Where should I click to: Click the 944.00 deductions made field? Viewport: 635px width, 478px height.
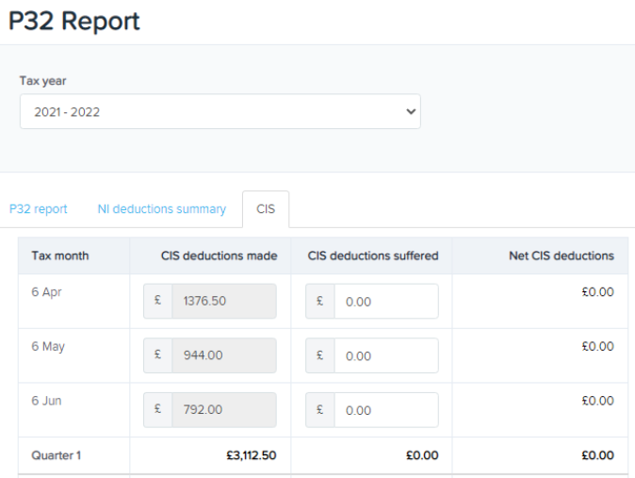224,356
